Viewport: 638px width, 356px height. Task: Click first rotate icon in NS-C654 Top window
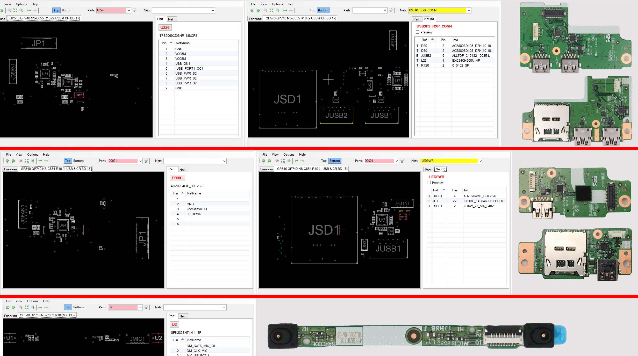7,161
